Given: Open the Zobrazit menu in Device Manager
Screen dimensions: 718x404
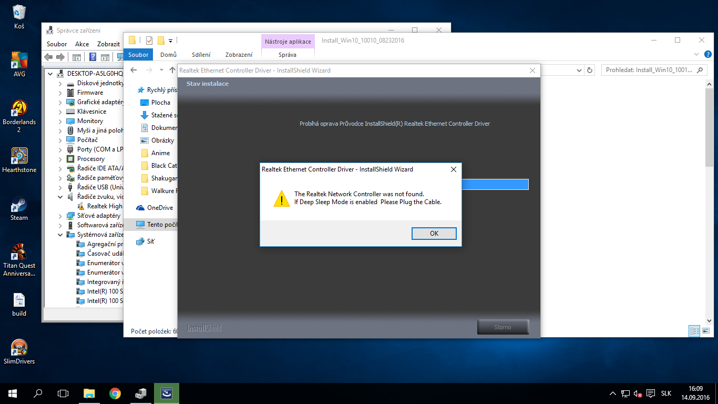Looking at the screenshot, I should pos(108,44).
